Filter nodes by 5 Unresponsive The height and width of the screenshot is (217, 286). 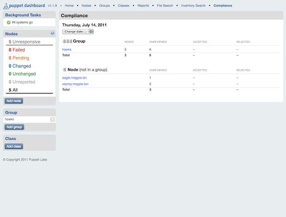point(24,42)
